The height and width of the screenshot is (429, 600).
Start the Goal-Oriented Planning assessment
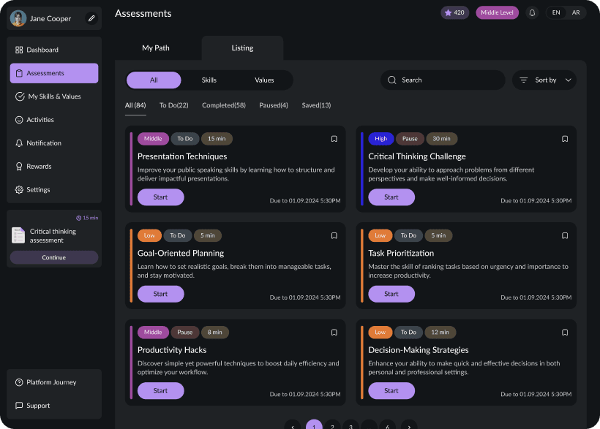[160, 294]
